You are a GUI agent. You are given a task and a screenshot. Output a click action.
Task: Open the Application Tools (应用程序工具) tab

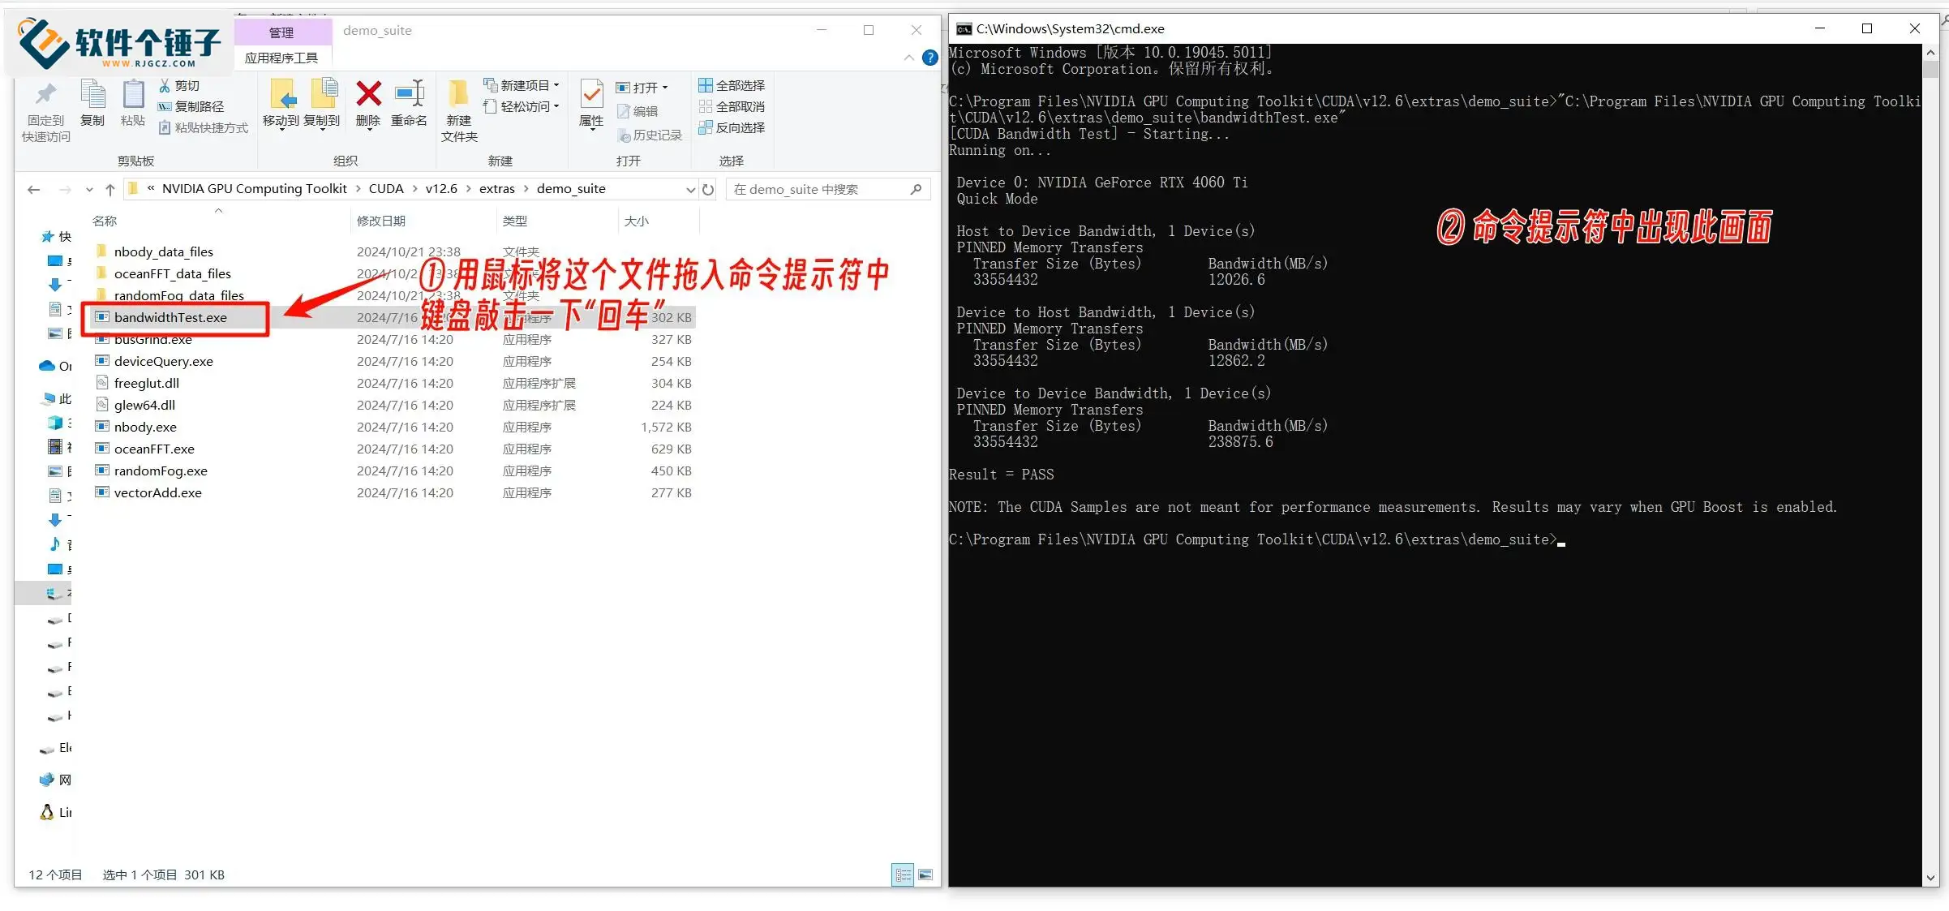[x=281, y=58]
